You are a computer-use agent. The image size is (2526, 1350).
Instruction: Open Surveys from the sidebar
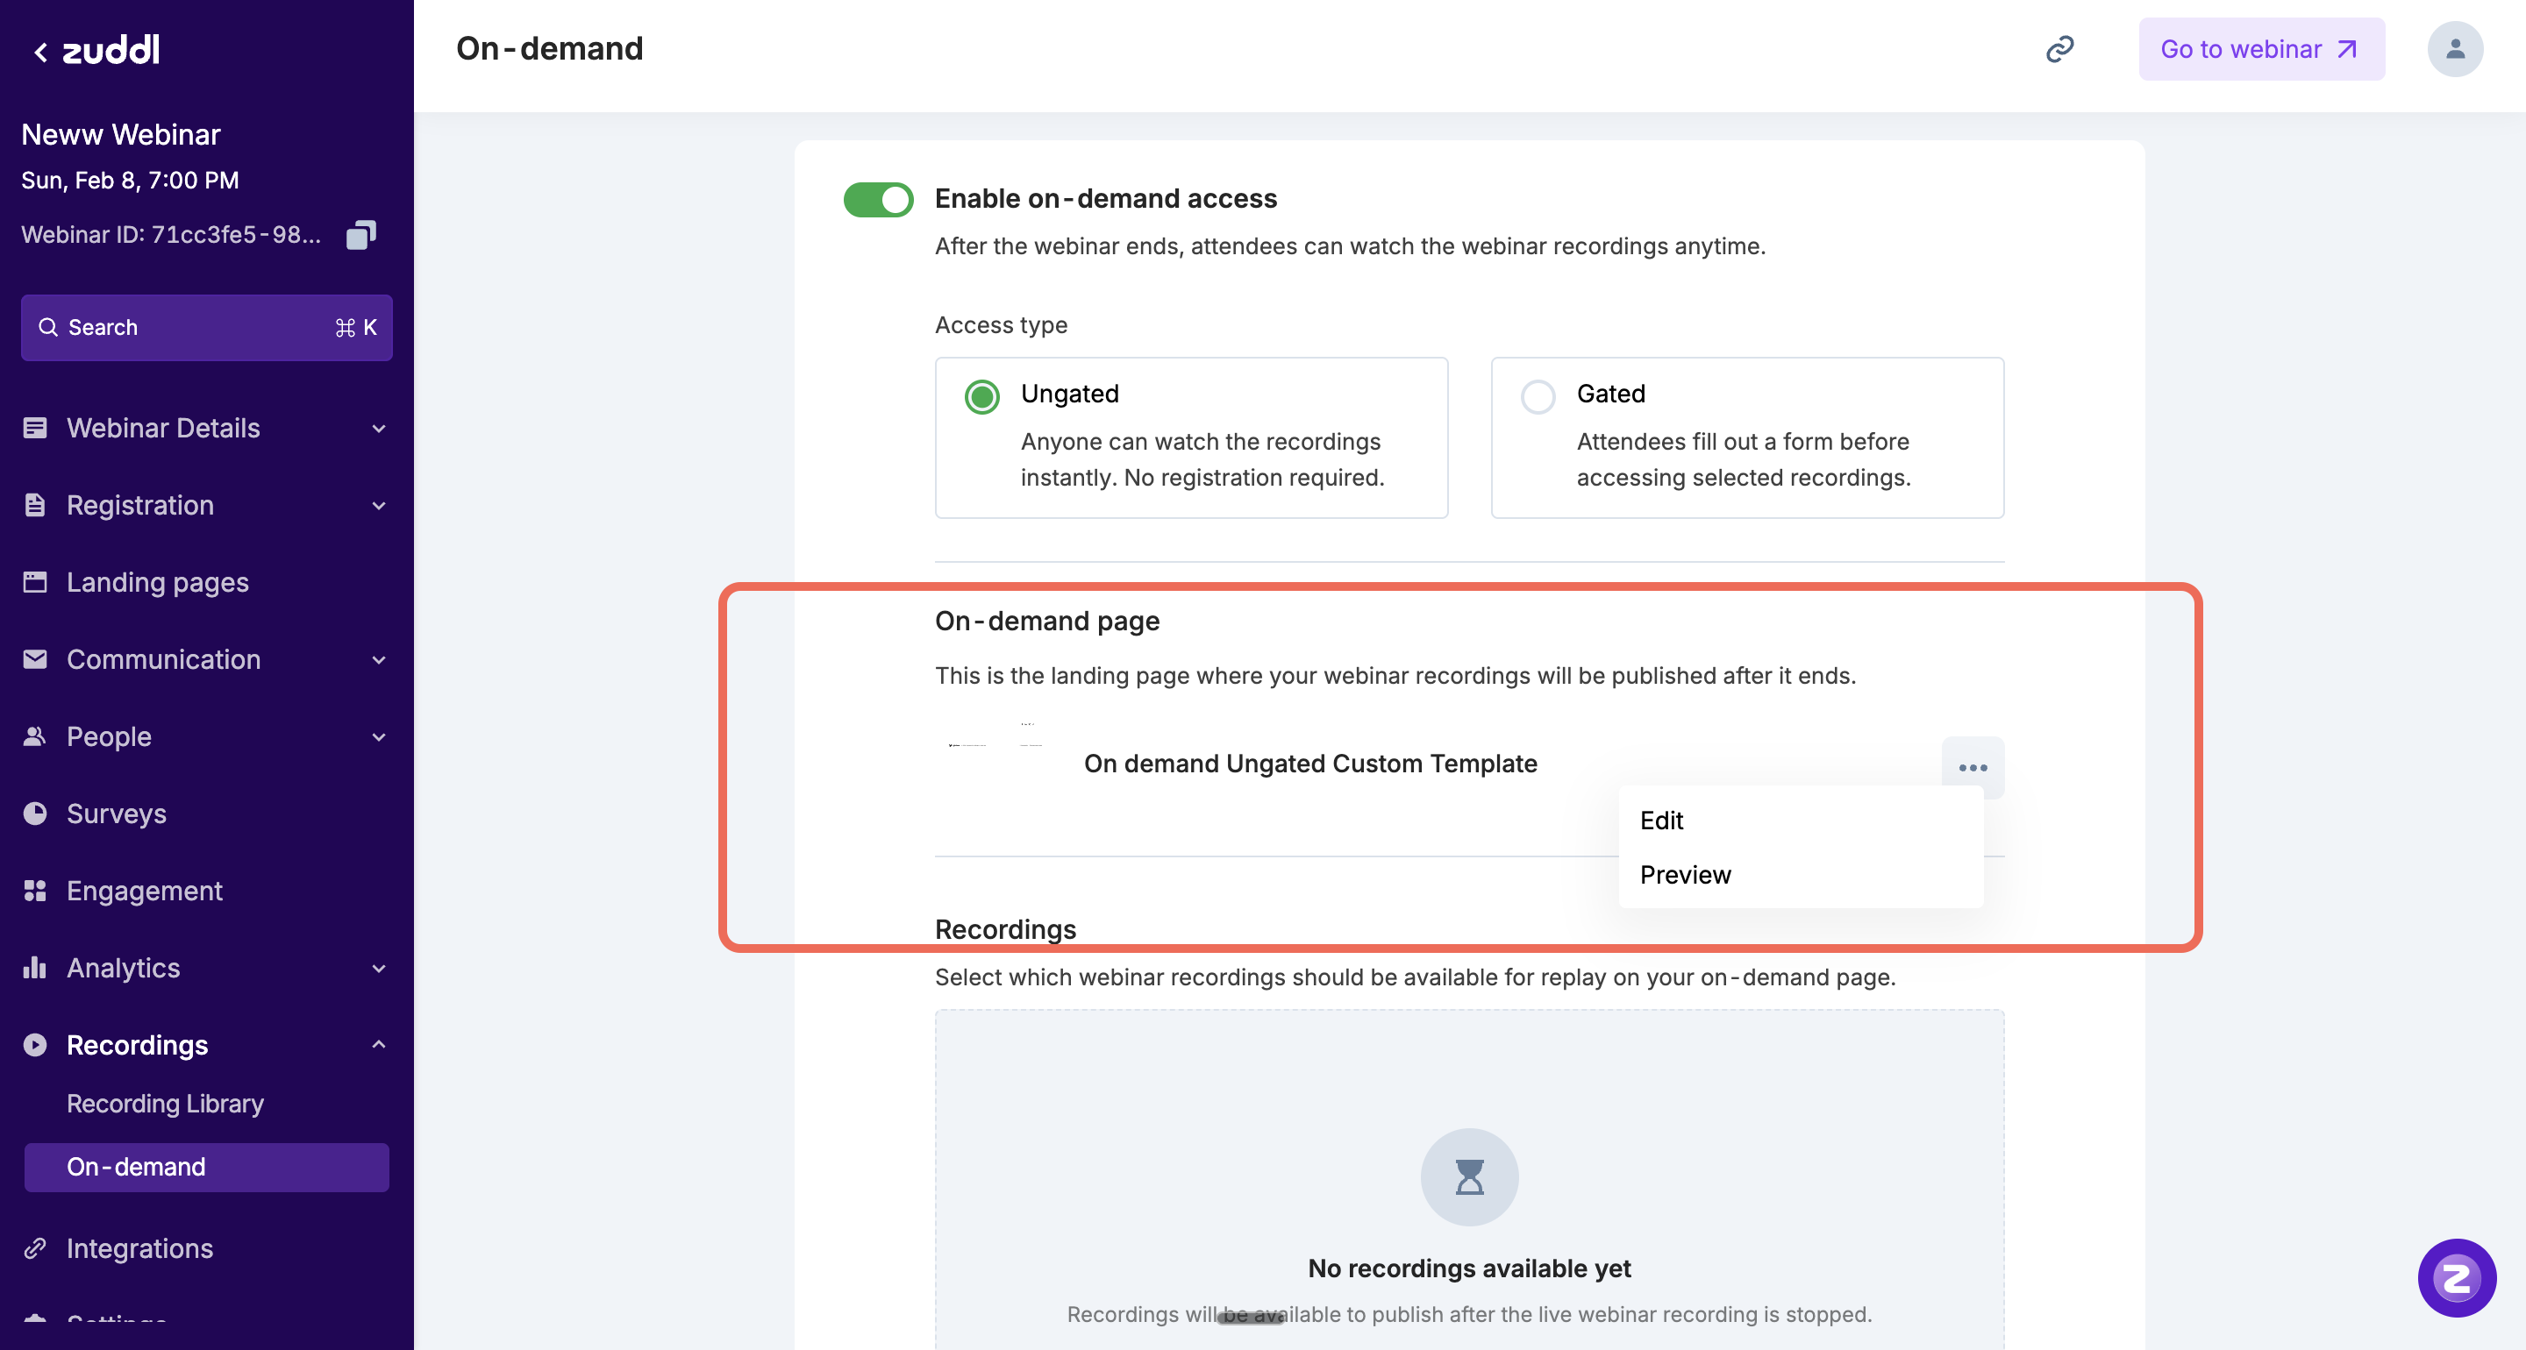(x=116, y=813)
